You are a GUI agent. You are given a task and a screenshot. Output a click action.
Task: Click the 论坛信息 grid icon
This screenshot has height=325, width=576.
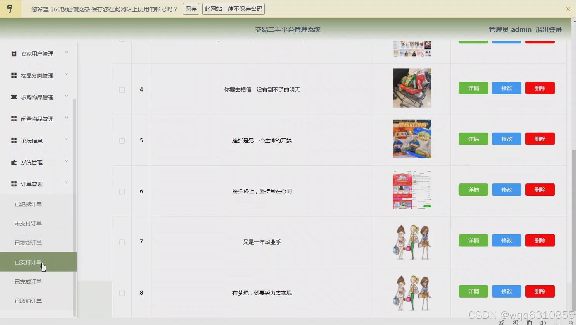click(x=14, y=140)
